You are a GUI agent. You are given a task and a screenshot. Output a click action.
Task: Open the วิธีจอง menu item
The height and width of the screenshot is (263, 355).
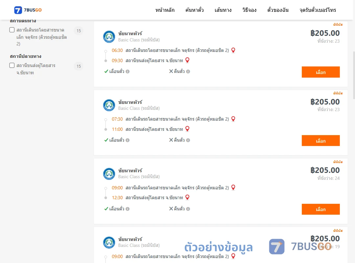249,10
